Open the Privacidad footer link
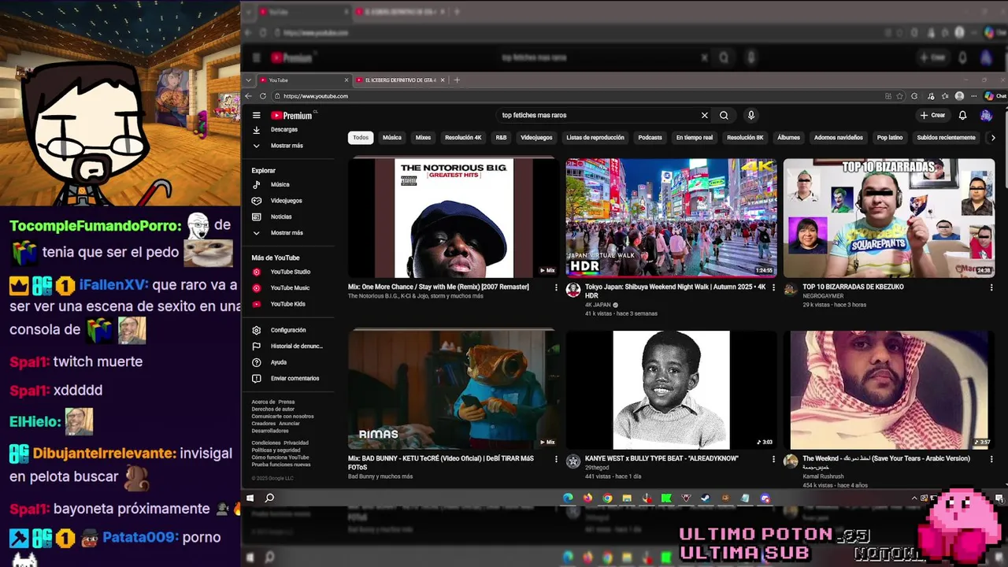The image size is (1008, 567). click(296, 443)
